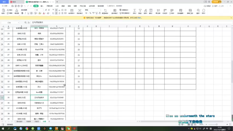233x131 pixels.
Task: Click the Worksheet icon
Action: (x=172, y=10)
